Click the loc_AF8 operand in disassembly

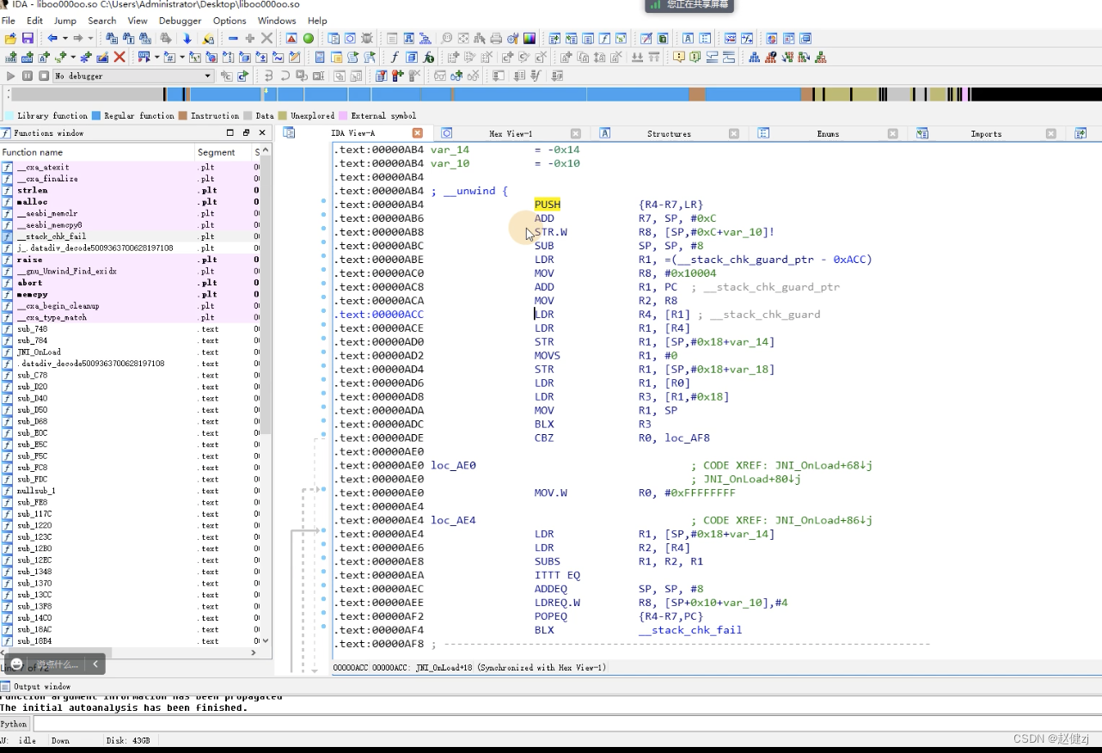coord(688,438)
